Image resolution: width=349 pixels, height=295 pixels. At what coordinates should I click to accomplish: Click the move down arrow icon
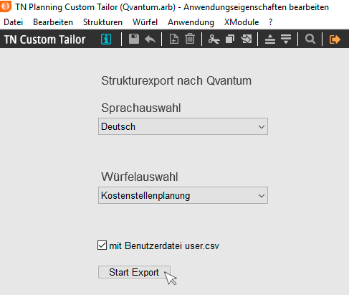pos(286,39)
